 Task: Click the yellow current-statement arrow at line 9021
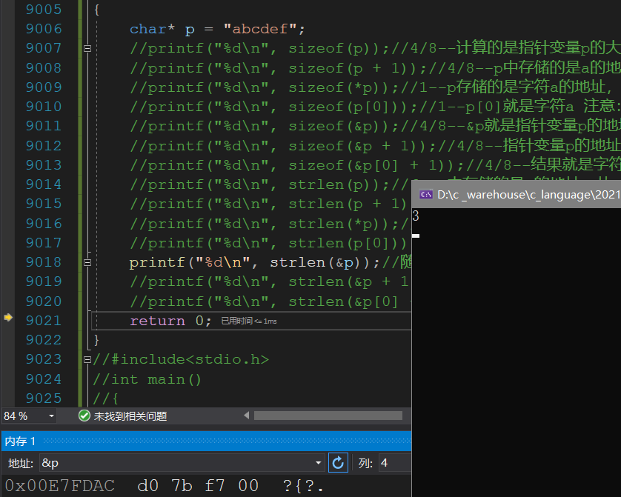click(8, 317)
